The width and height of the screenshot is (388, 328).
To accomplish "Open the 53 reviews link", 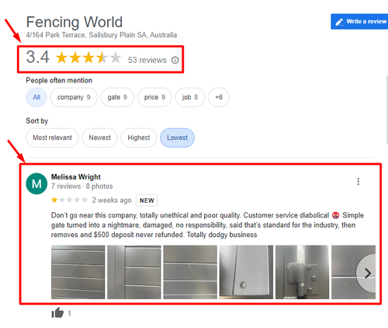I will [147, 60].
